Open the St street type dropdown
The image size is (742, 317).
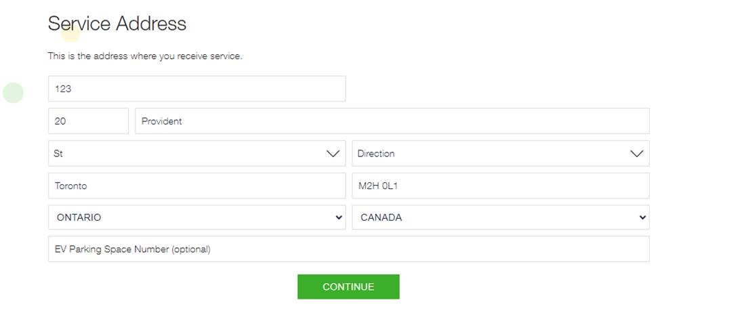[x=197, y=153]
